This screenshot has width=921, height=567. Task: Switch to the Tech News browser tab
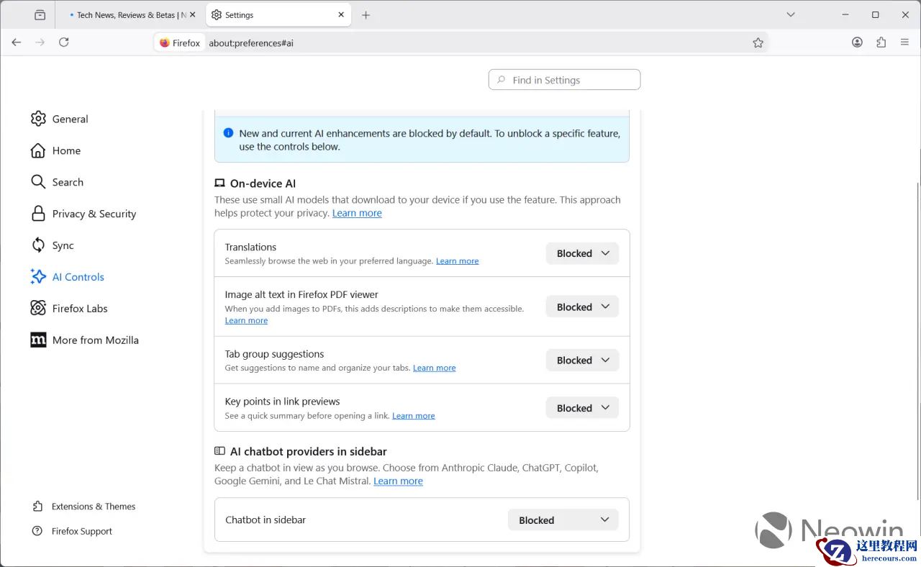click(130, 14)
